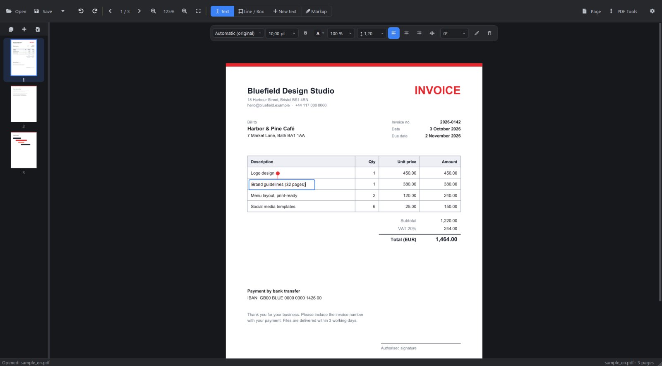
Task: Click the Save button
Action: [x=43, y=11]
